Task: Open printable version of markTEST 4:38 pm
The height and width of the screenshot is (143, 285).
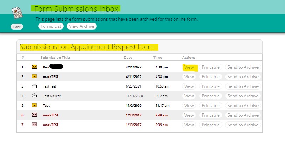Action: pos(210,77)
